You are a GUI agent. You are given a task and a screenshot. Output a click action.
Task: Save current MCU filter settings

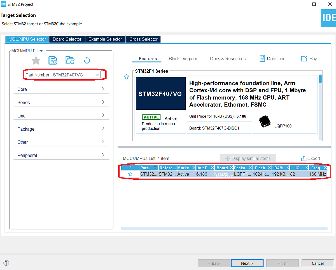(53, 60)
